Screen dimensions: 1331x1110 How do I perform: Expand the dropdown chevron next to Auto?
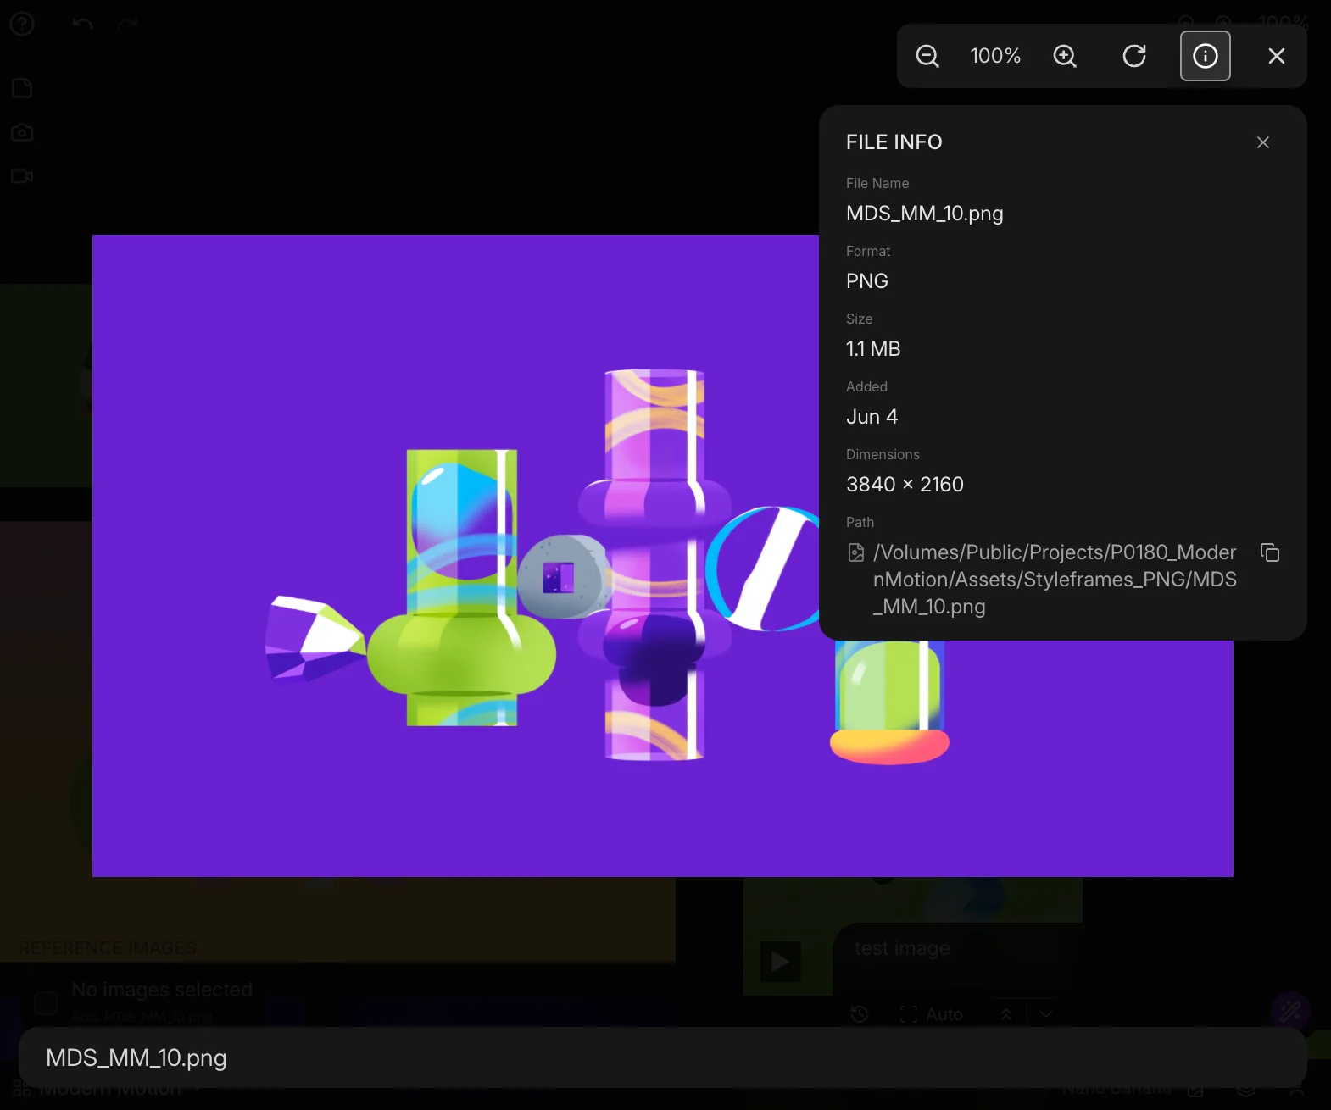click(x=1046, y=1014)
